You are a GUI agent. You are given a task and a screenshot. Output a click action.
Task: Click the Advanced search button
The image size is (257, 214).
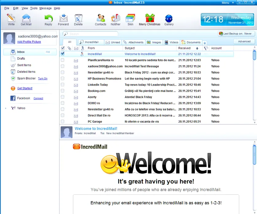pyautogui.click(x=244, y=42)
